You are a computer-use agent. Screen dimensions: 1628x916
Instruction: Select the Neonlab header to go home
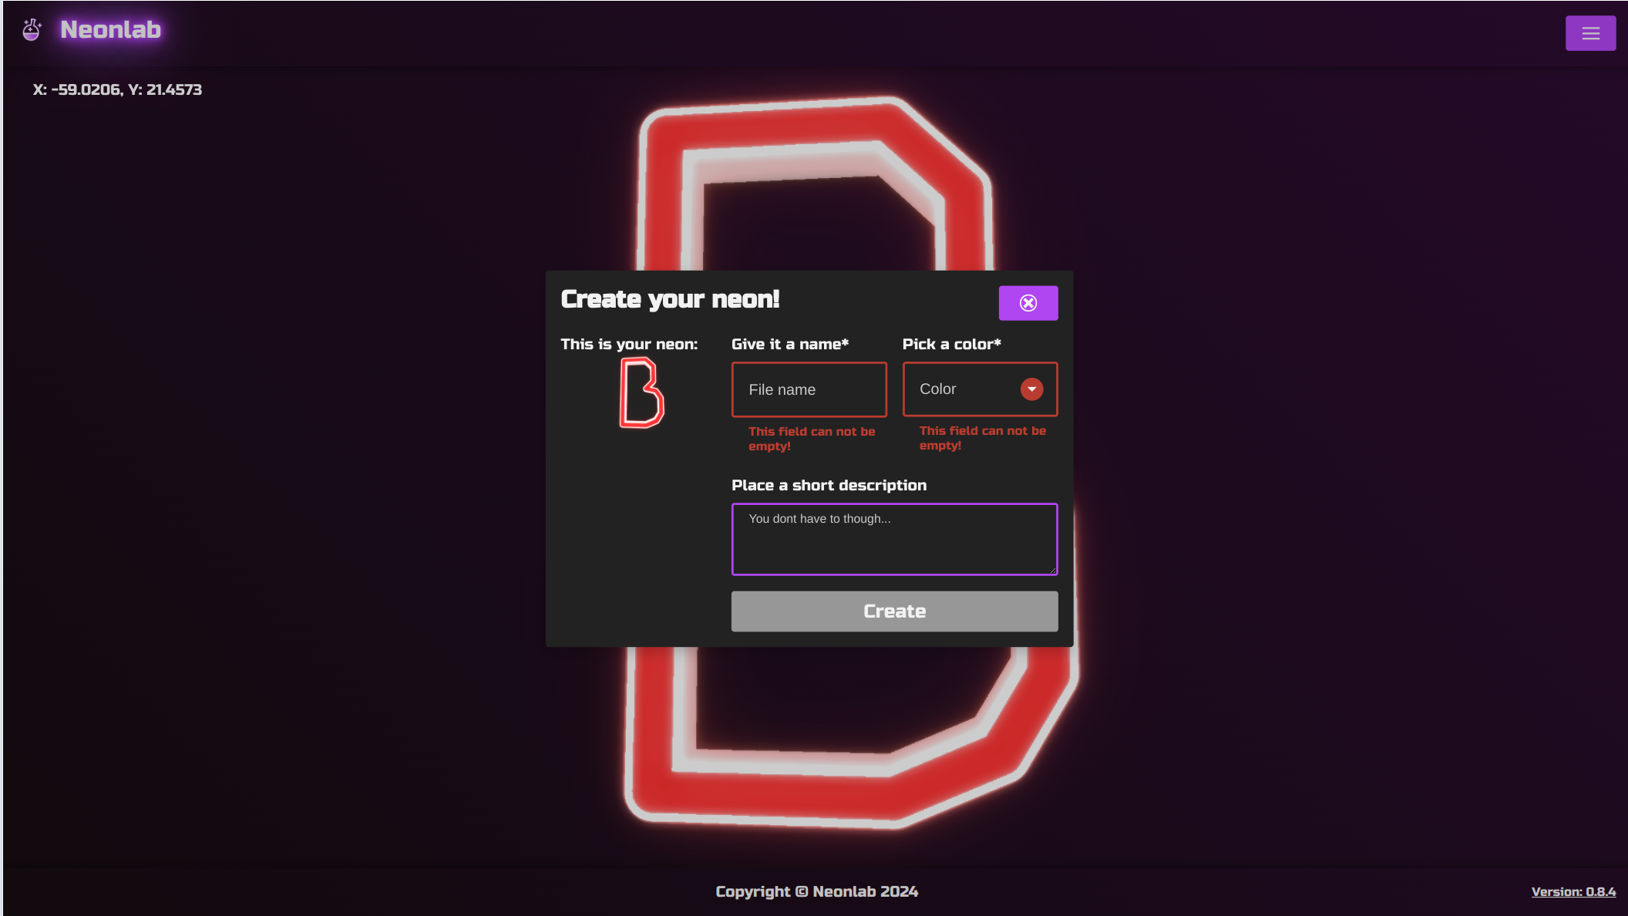[x=110, y=30]
